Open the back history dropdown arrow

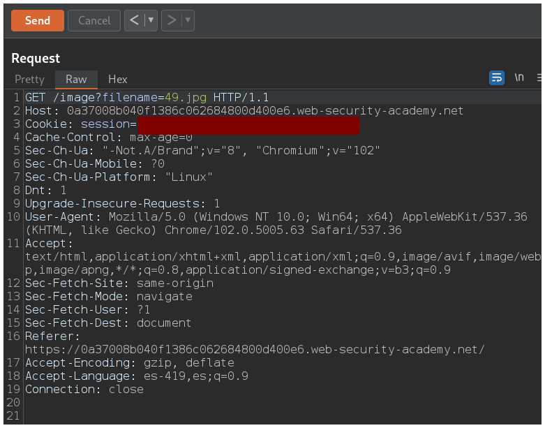(x=150, y=20)
